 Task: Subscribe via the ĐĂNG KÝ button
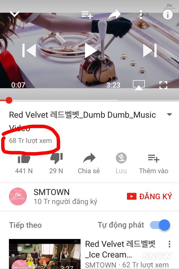coord(149,196)
